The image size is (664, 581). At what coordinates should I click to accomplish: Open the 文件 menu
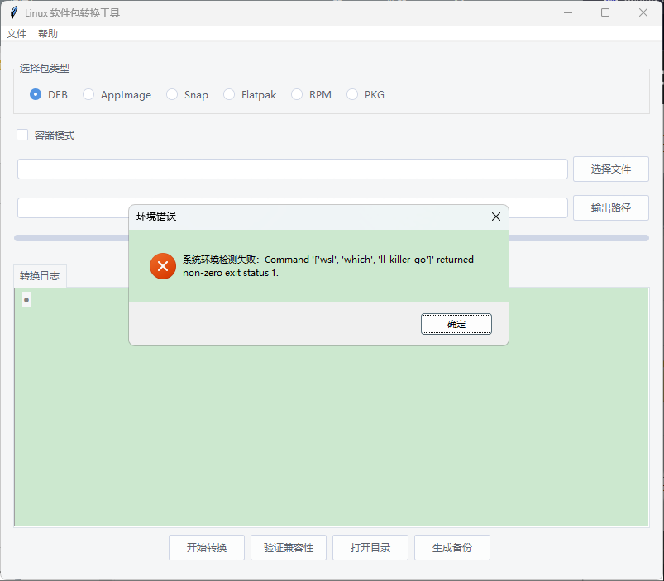click(x=17, y=33)
